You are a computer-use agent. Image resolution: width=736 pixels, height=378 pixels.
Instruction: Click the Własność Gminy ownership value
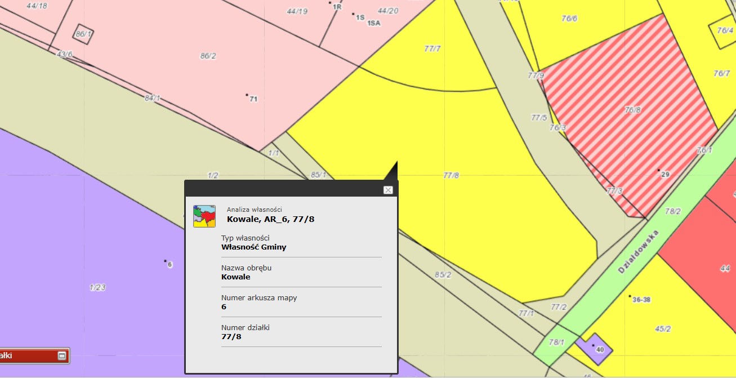(x=254, y=247)
